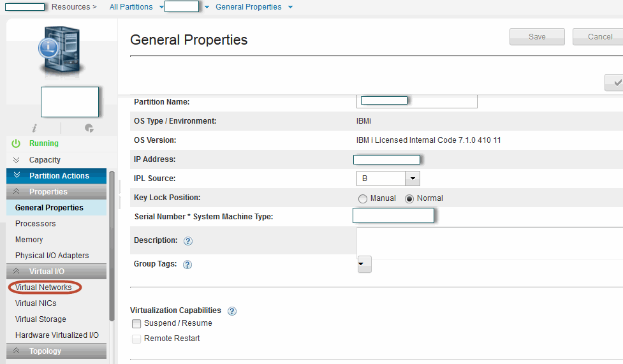Open help icon next to Description

pos(188,241)
